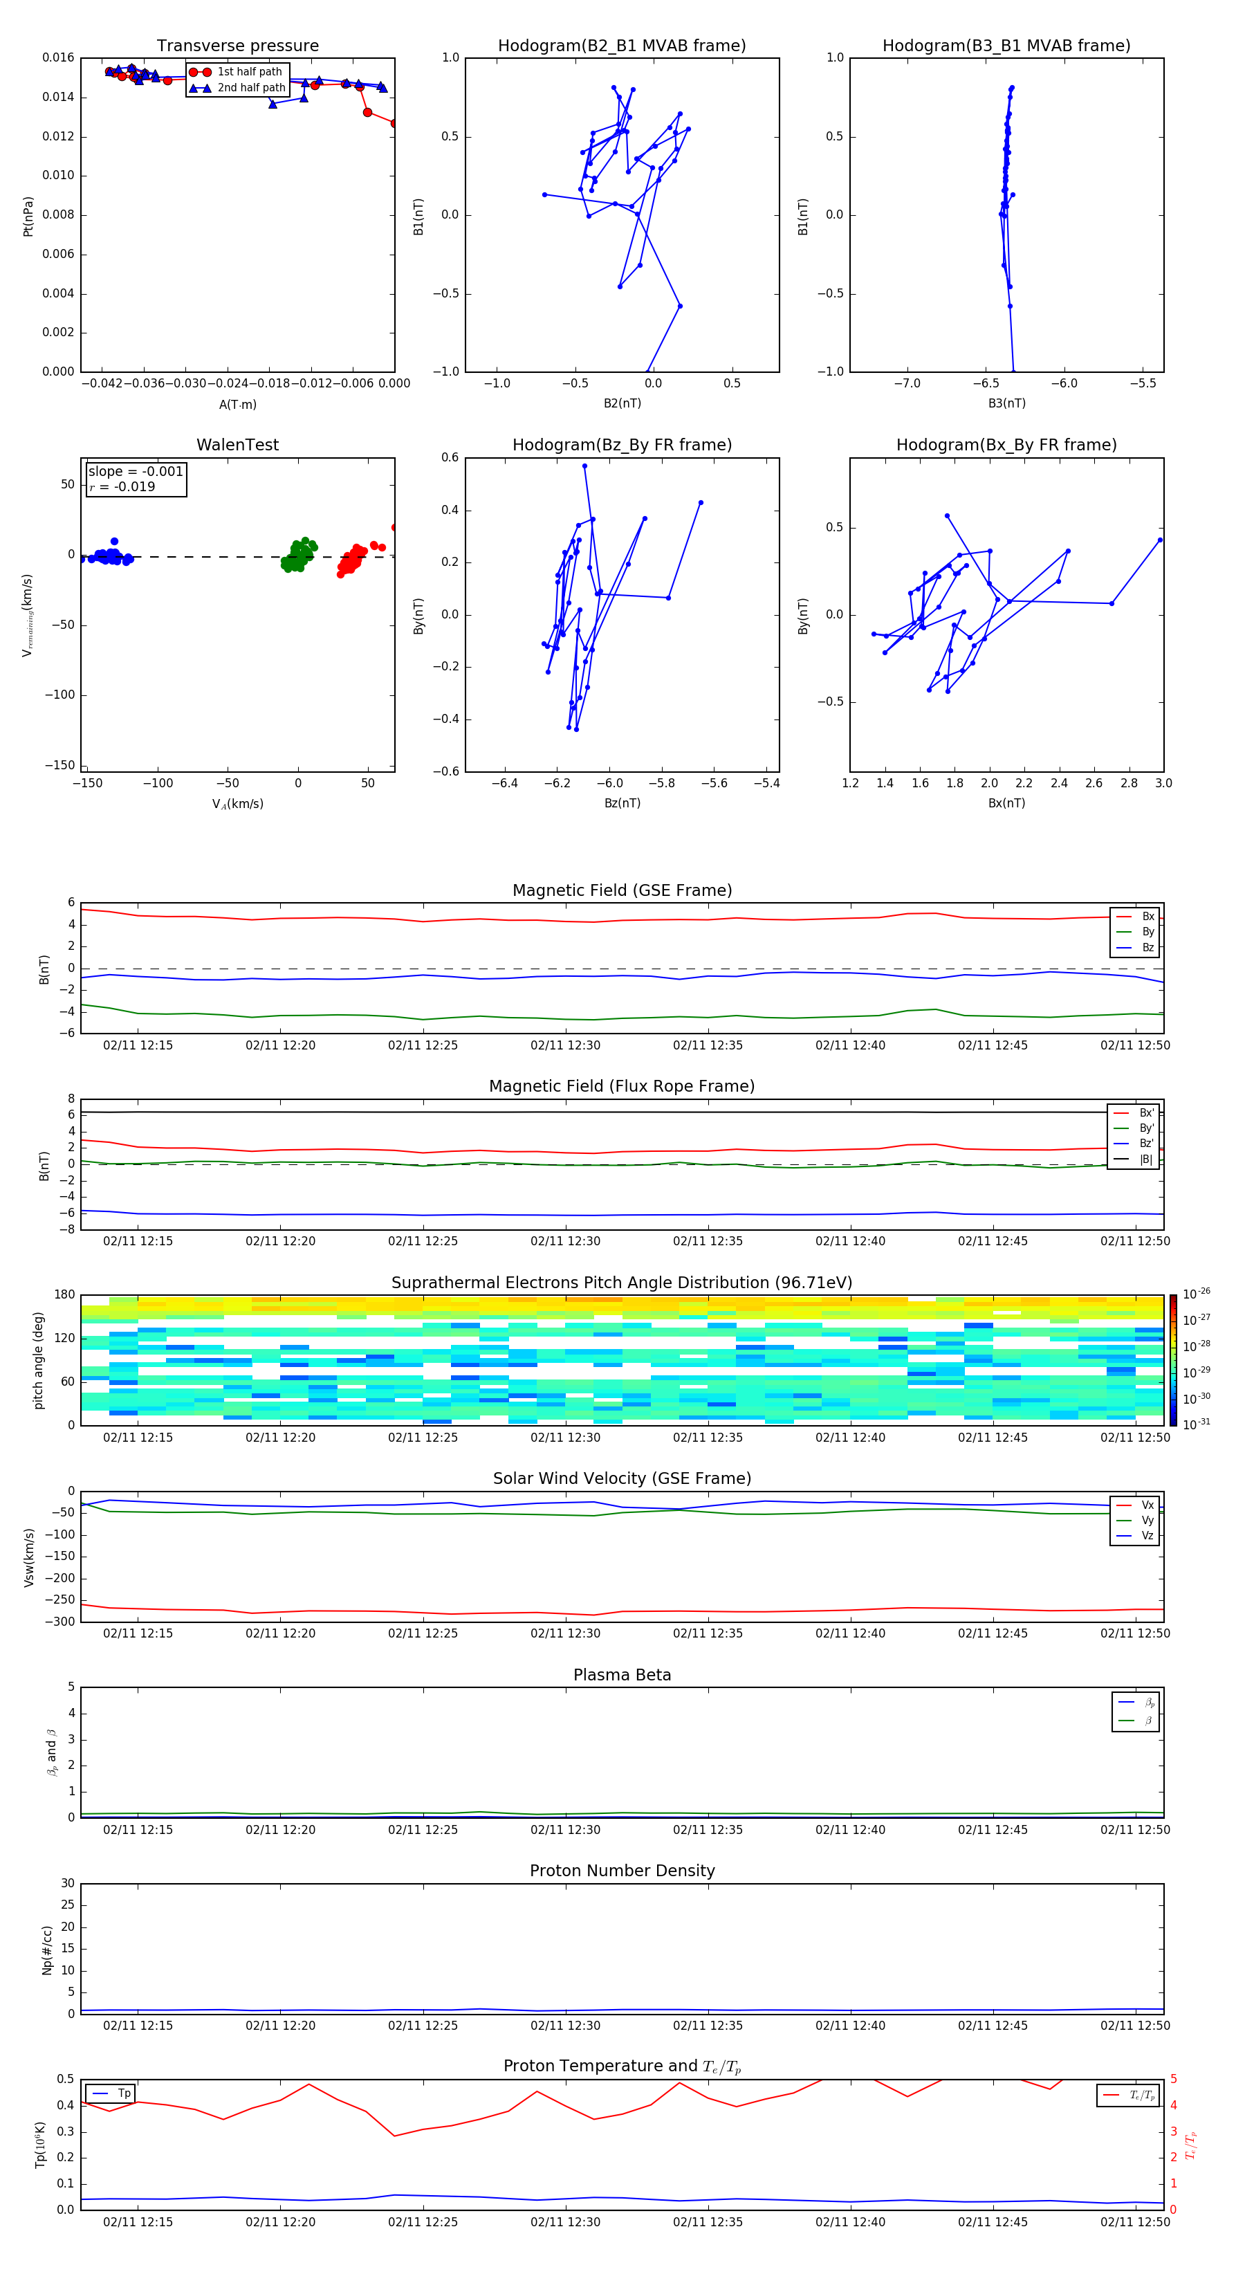Click "By" in the GSE magnetic field legend

coord(1135,933)
